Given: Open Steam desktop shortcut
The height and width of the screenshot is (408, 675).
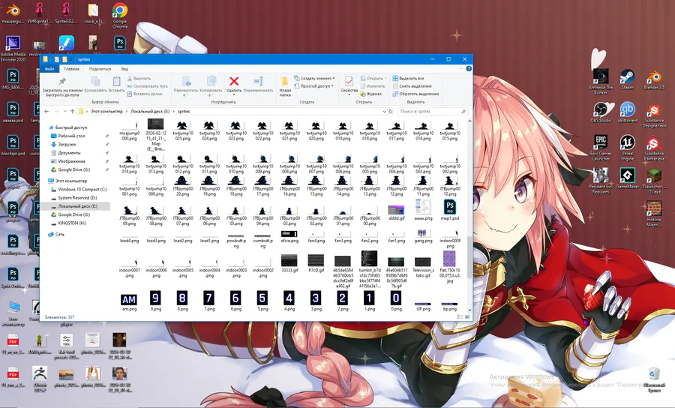Looking at the screenshot, I should tap(627, 79).
